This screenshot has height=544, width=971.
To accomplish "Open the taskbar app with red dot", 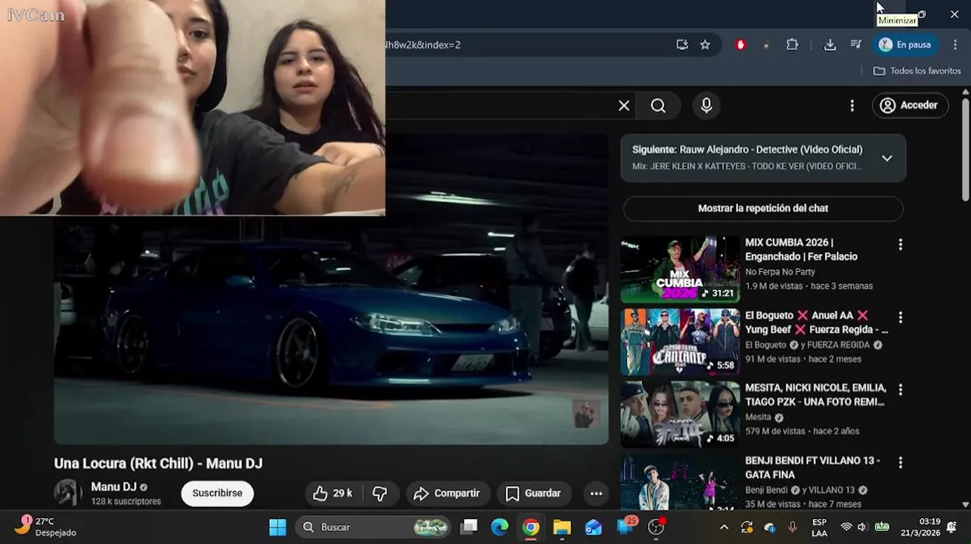I will [x=656, y=527].
